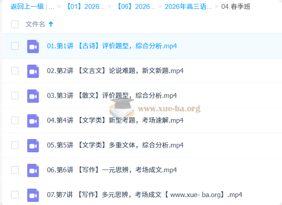Toggle the select-all checkbox in header
The height and width of the screenshot is (205, 282).
point(15,24)
